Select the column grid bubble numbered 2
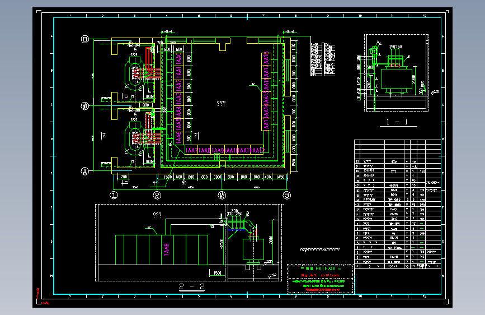485x315 pixels. [157, 195]
